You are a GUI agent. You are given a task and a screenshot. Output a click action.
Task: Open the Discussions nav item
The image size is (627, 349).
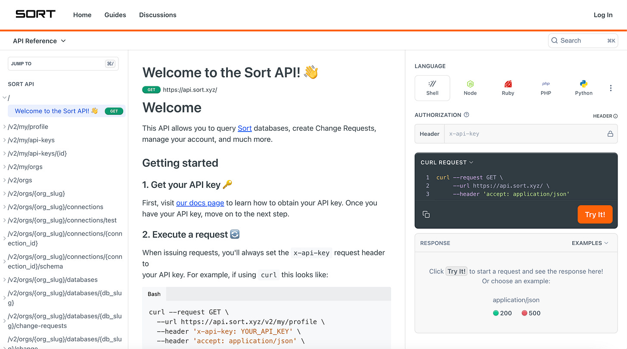coord(158,15)
